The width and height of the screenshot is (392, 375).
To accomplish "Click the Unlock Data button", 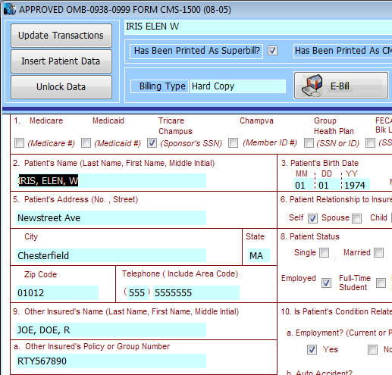I will tap(61, 87).
